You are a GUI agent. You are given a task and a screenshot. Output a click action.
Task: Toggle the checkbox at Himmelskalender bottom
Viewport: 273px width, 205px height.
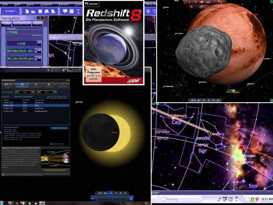tap(3, 175)
